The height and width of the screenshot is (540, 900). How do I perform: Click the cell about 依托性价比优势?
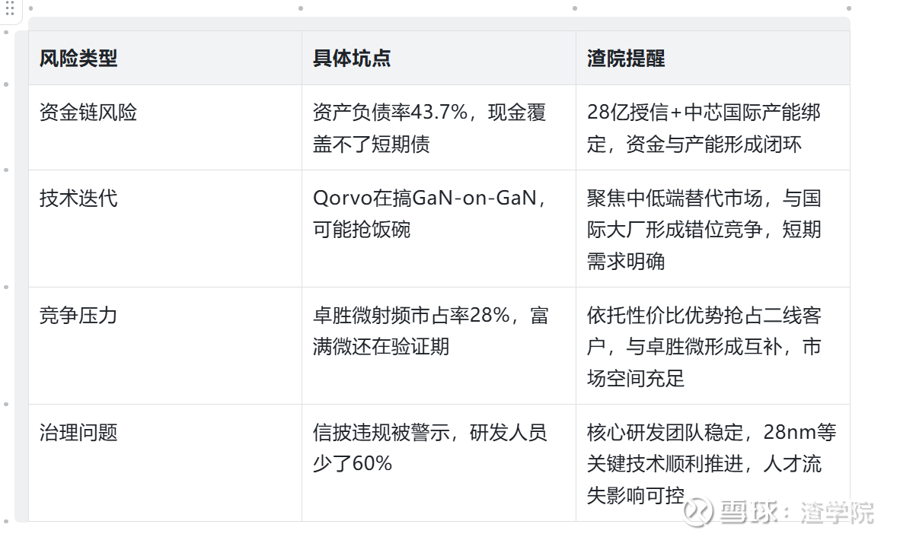[x=704, y=346]
